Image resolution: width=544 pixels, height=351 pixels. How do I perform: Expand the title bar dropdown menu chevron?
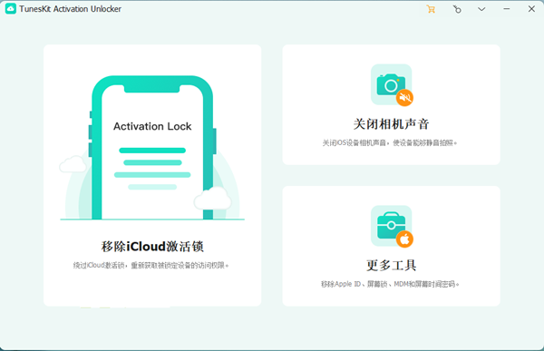click(481, 9)
